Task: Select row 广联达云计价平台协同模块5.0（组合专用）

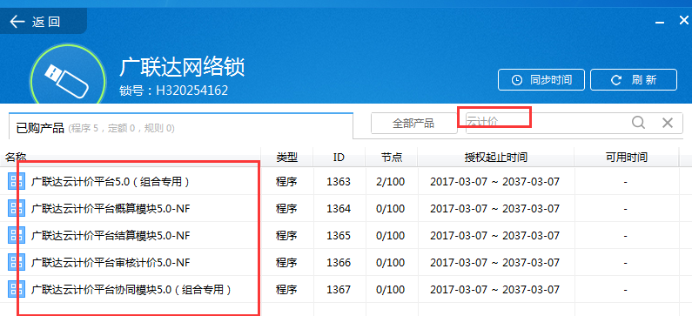Action: pyautogui.click(x=346, y=290)
